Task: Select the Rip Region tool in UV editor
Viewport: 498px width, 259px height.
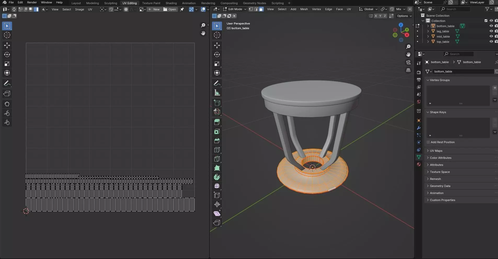Action: (7, 94)
